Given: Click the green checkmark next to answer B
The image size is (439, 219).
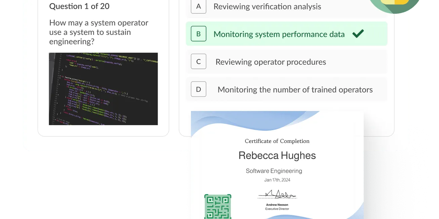Looking at the screenshot, I should click(358, 34).
